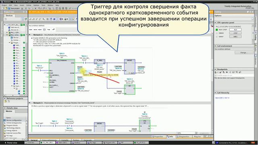258x145 pixels.
Task: Open the Online menu
Action: coord(29,5)
